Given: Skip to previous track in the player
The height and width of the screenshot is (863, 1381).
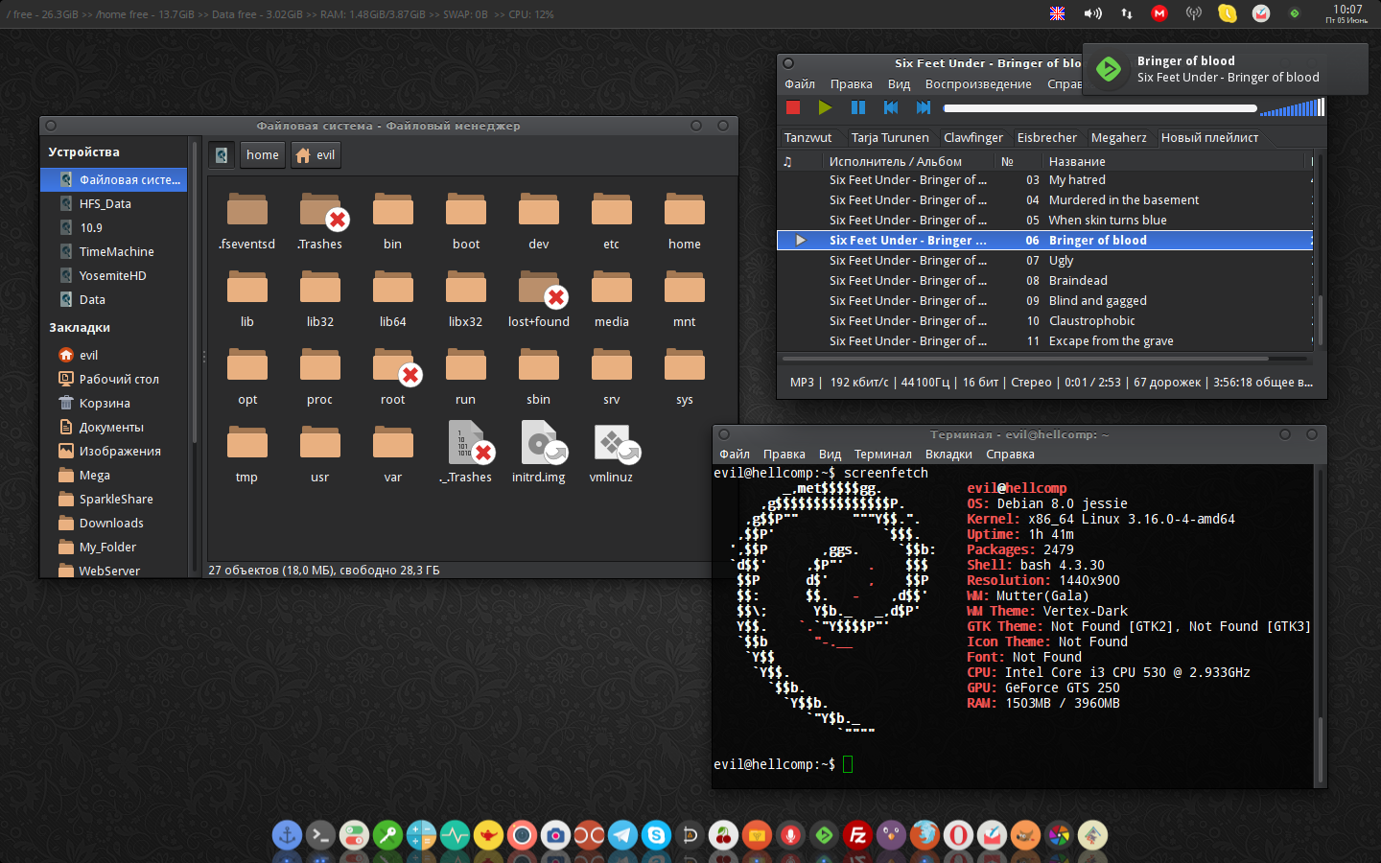Looking at the screenshot, I should pyautogui.click(x=891, y=107).
